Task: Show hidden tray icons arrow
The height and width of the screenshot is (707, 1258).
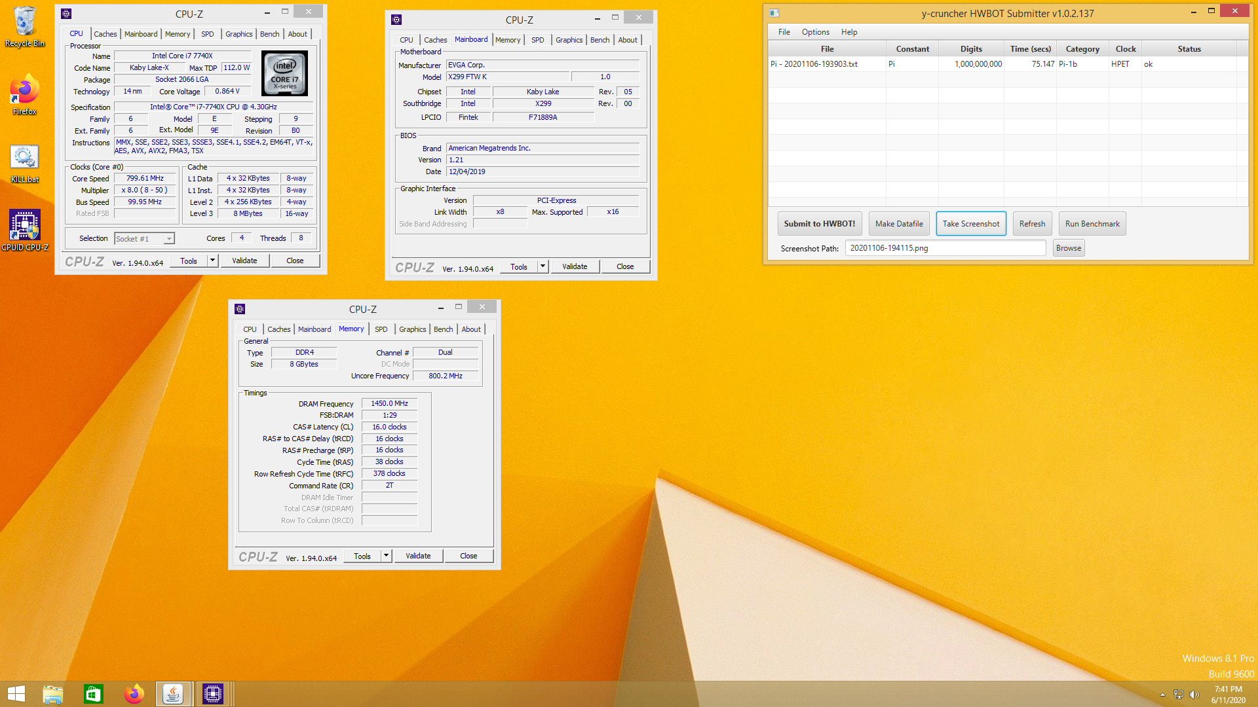Action: point(1162,695)
